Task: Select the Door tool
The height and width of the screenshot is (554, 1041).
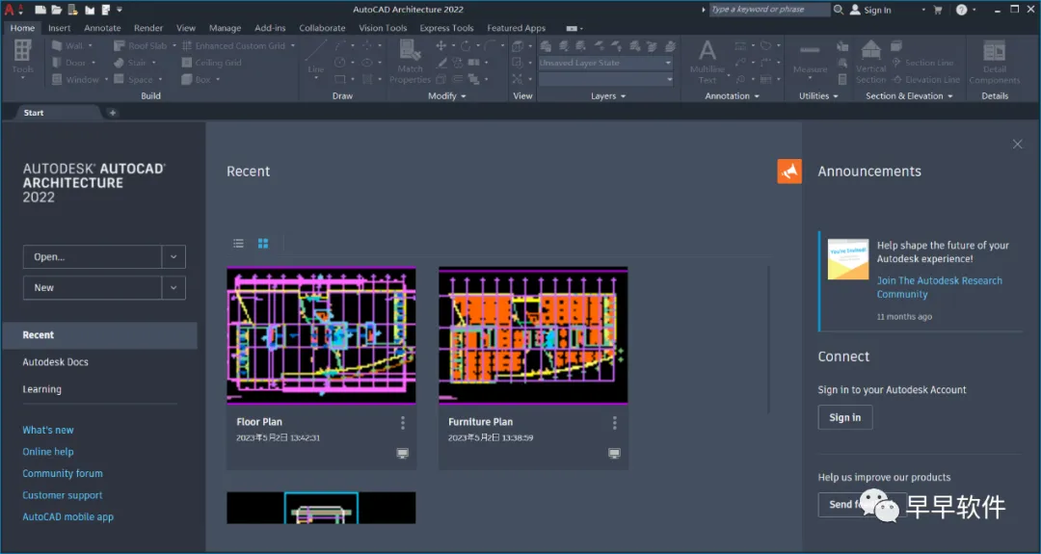Action: [69, 63]
